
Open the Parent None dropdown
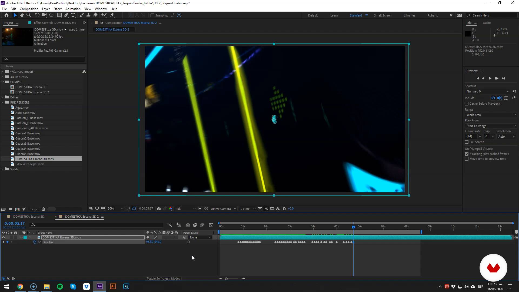click(x=200, y=238)
